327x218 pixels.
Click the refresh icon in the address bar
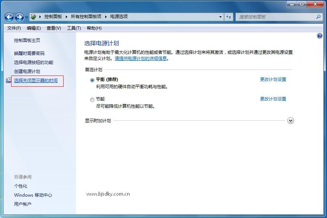pos(229,16)
